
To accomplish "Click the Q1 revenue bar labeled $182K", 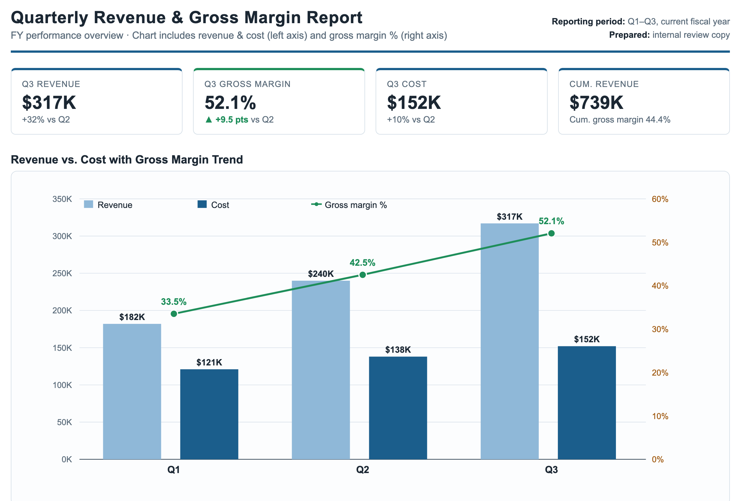I will click(132, 391).
